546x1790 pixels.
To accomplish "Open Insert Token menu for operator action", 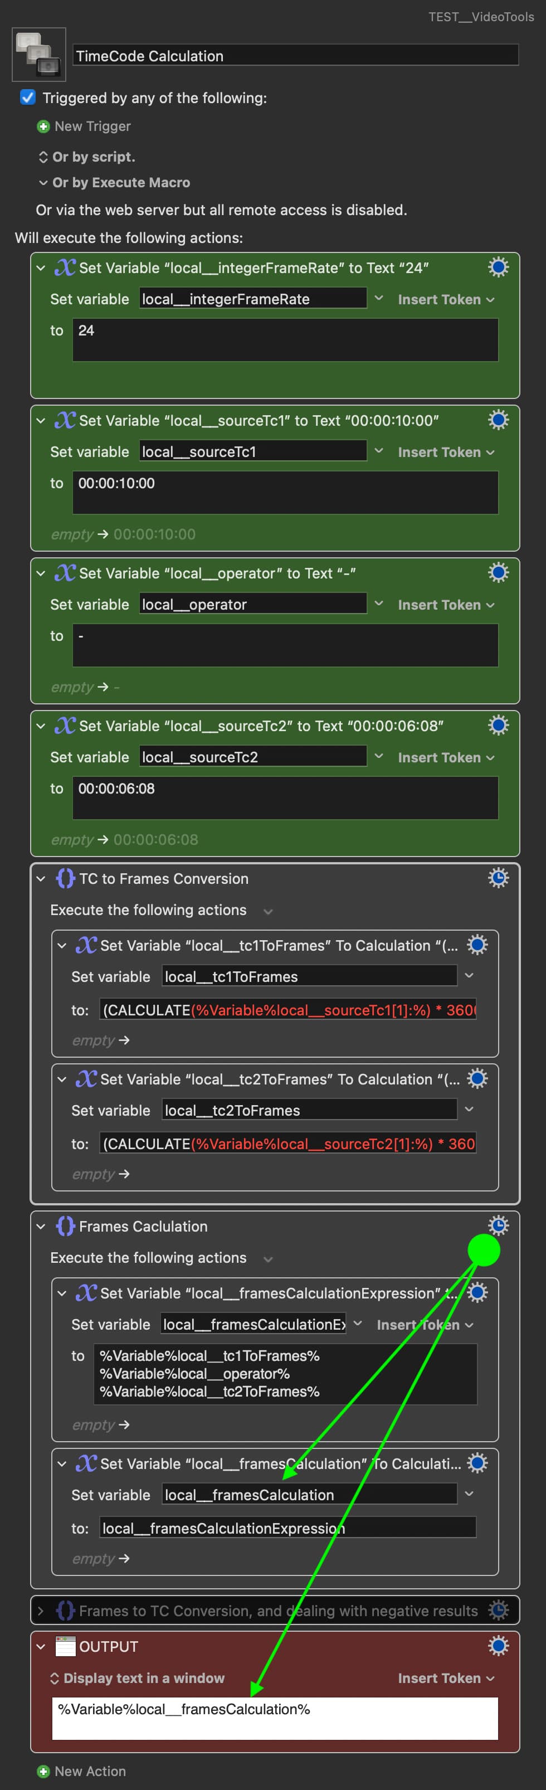I will pos(446,605).
